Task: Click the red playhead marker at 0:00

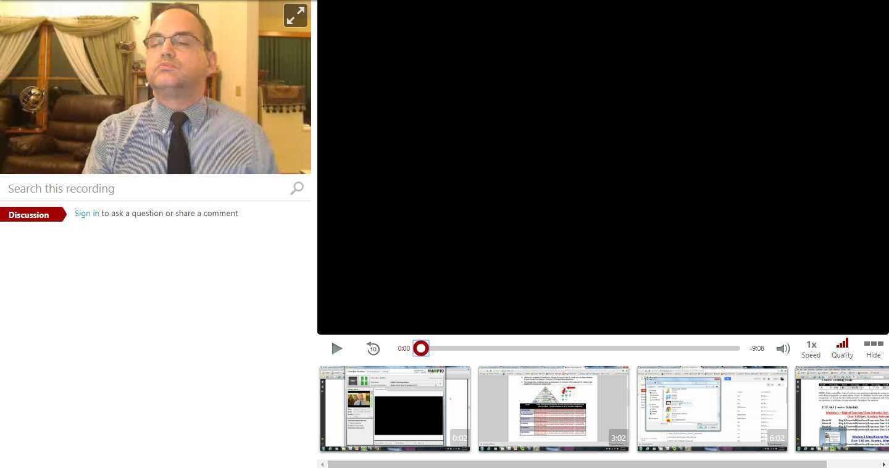Action: 420,348
